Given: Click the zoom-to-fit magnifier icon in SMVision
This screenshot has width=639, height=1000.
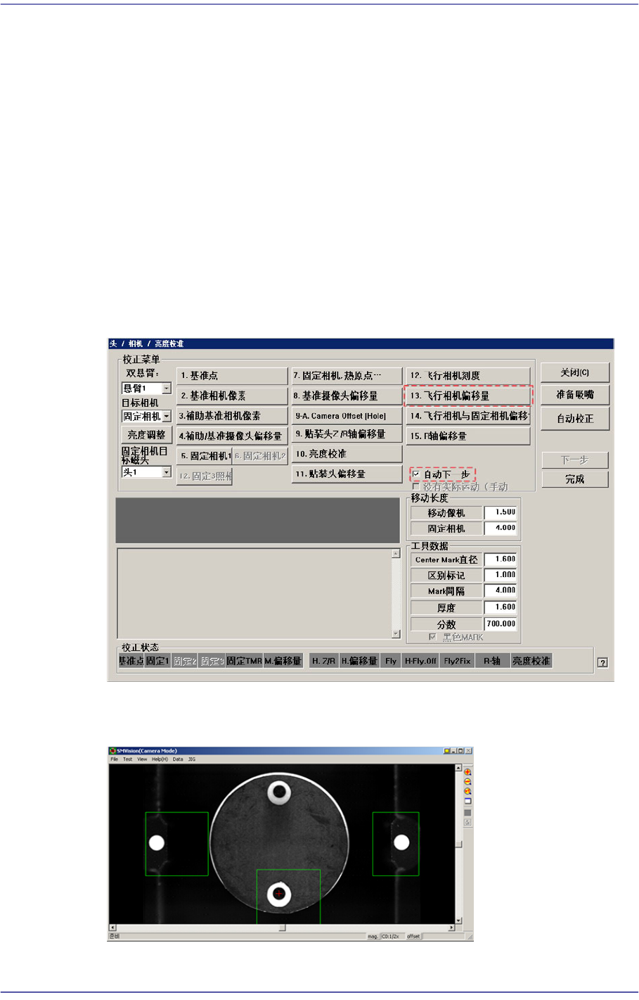Looking at the screenshot, I should [x=467, y=791].
